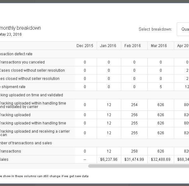Select 'Cases closed without seller resolution' row label
Screen dimensions: 189x186
click(32, 70)
